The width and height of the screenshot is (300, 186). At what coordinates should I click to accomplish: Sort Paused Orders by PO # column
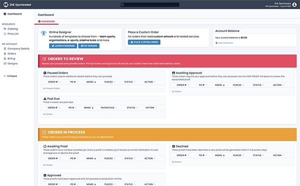click(74, 82)
